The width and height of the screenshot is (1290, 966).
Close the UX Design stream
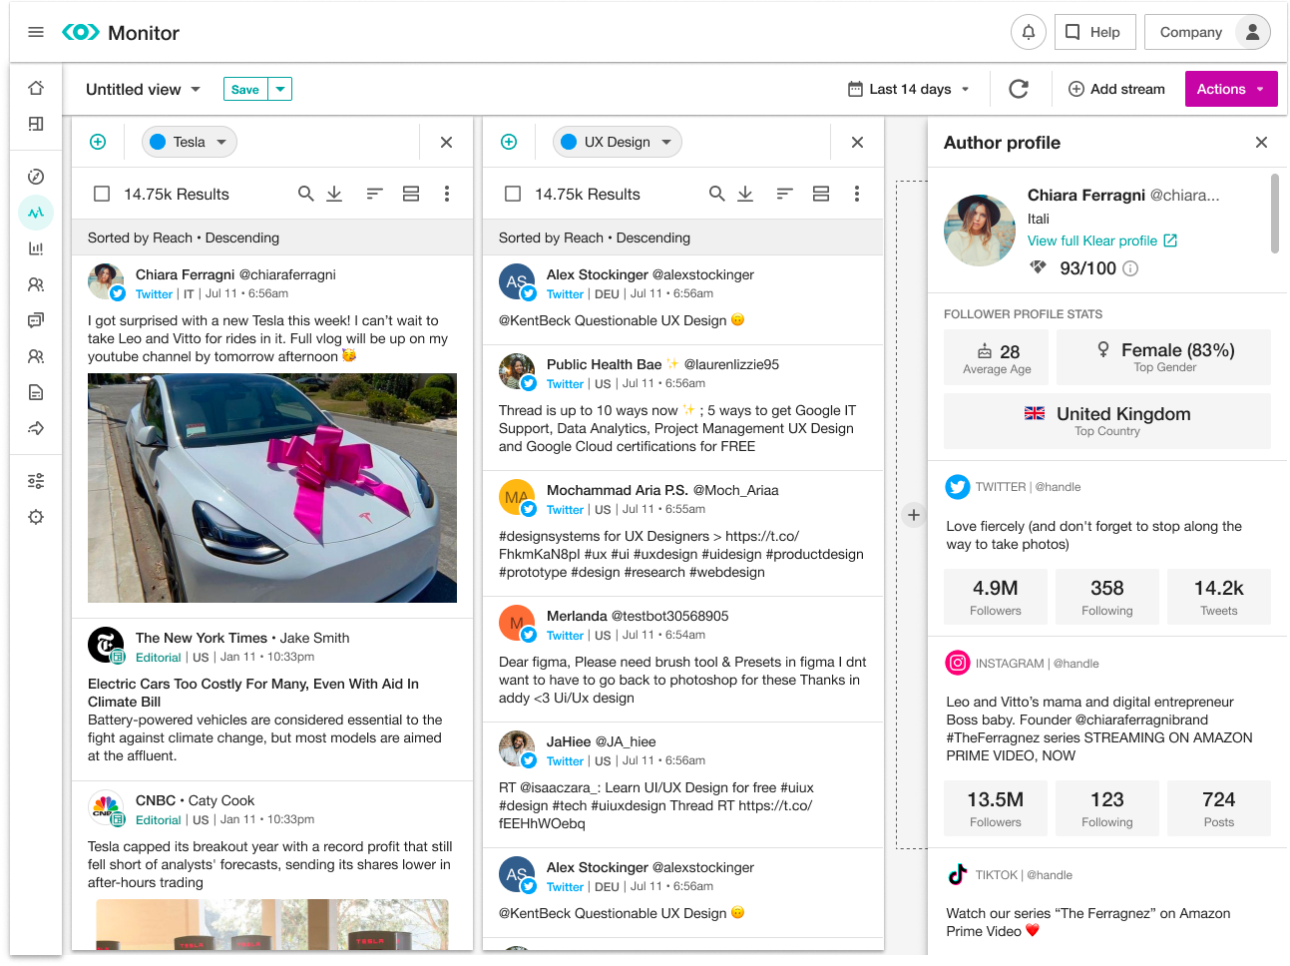(857, 142)
